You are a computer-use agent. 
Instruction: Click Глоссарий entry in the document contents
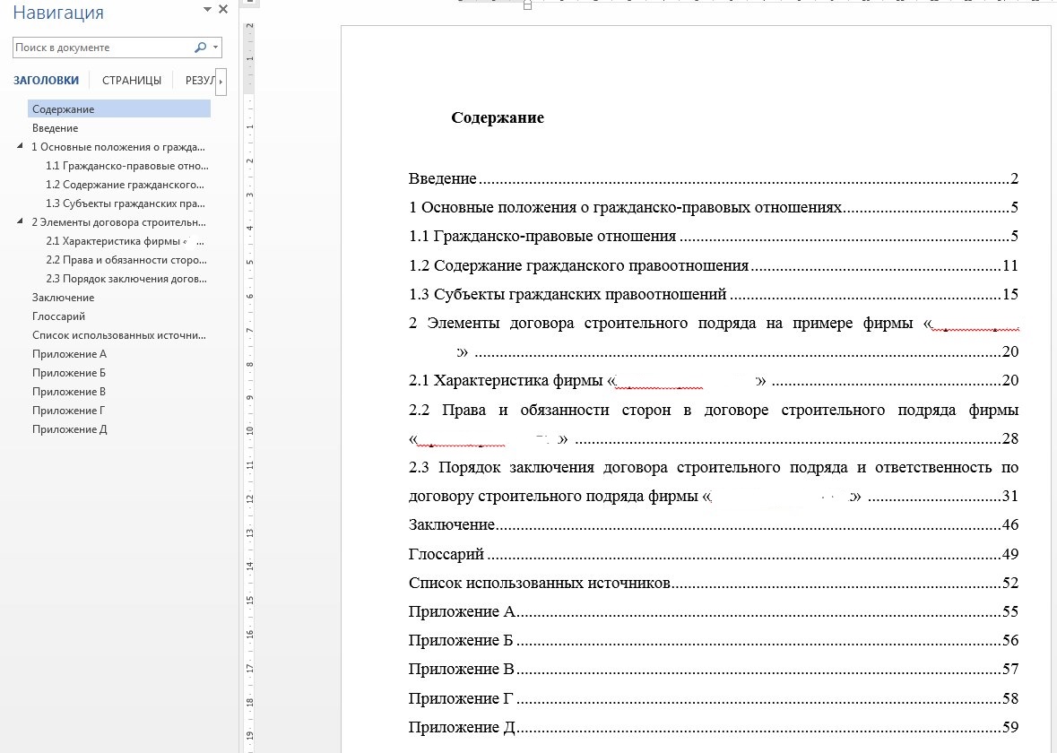[x=714, y=554]
